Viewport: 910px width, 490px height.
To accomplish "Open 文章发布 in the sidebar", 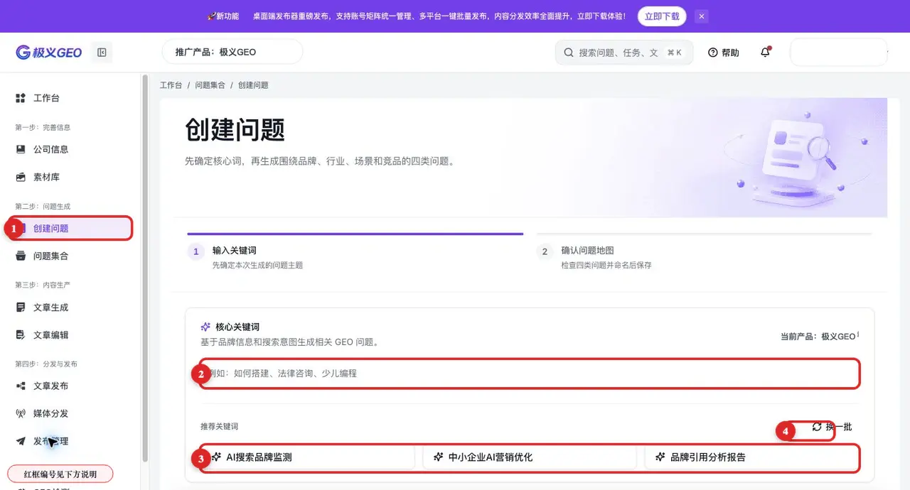I will pyautogui.click(x=70, y=386).
